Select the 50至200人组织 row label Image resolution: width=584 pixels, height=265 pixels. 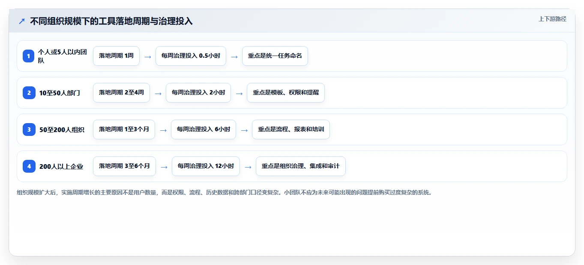point(62,130)
